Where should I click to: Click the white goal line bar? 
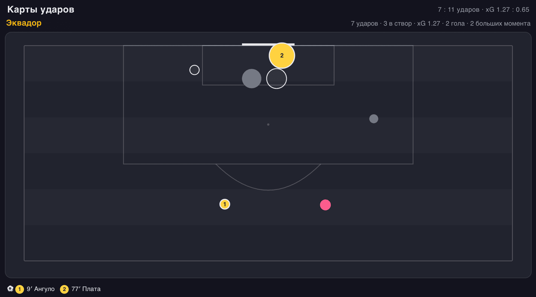click(x=268, y=44)
